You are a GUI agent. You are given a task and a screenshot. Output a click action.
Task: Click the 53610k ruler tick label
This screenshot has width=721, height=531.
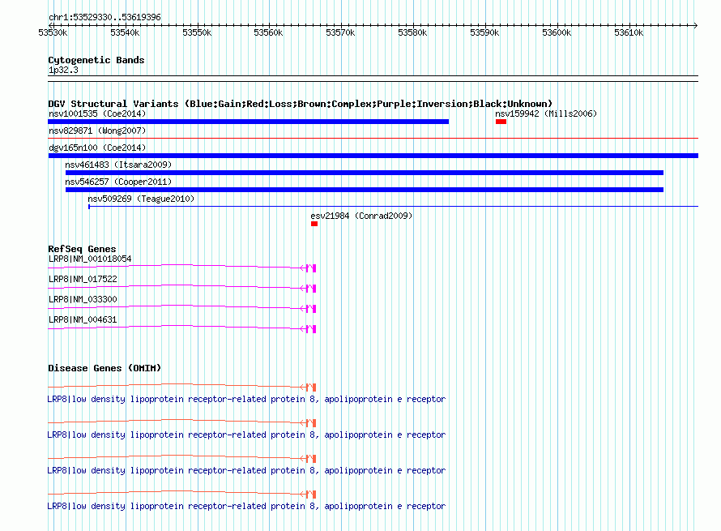coord(629,32)
